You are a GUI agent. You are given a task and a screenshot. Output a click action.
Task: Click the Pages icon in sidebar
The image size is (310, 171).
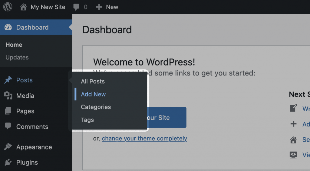coord(8,111)
